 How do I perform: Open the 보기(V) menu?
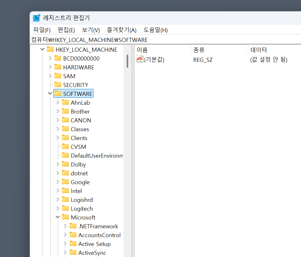tap(91, 30)
